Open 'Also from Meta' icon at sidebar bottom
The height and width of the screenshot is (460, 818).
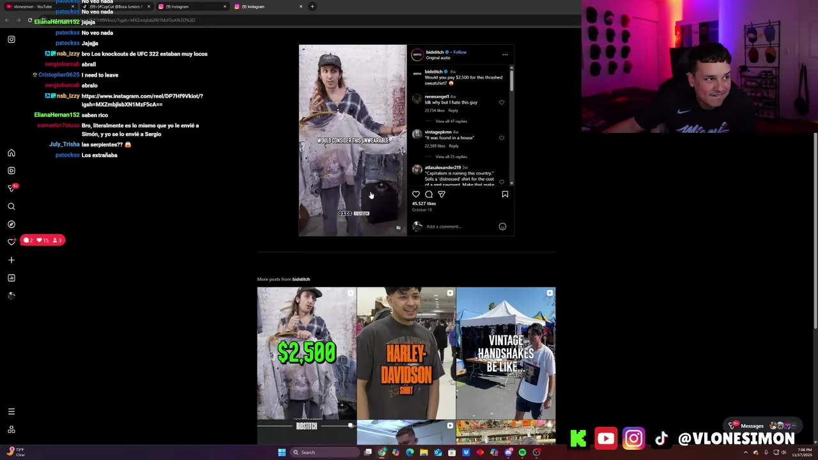[12, 429]
